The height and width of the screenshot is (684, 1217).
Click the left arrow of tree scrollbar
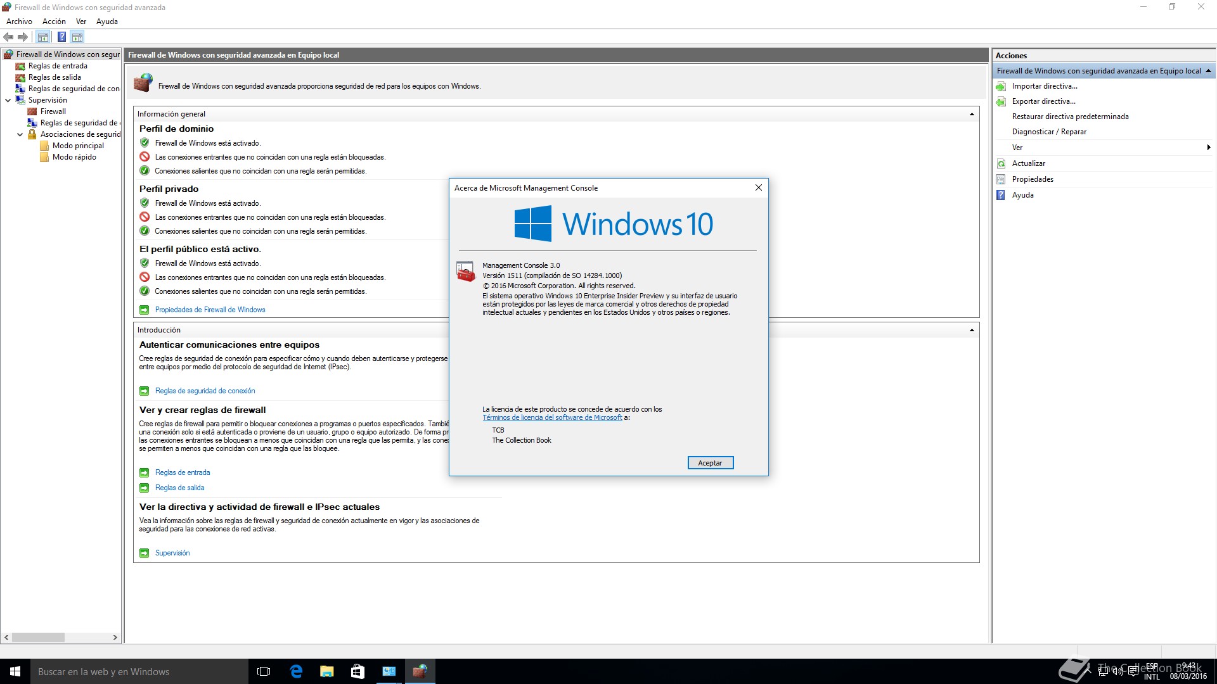point(6,638)
